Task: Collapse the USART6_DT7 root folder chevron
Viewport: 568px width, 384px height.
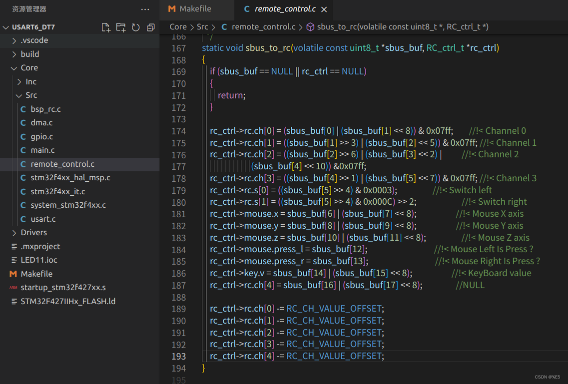Action: point(6,27)
